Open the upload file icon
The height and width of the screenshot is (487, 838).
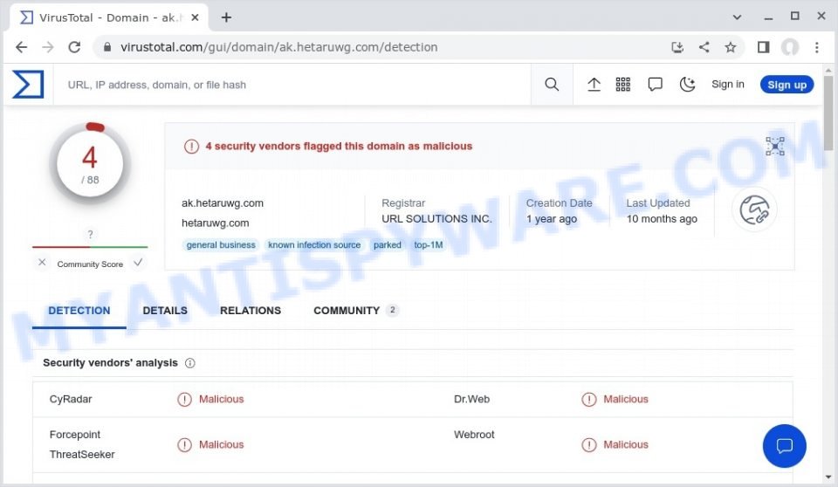pos(594,85)
